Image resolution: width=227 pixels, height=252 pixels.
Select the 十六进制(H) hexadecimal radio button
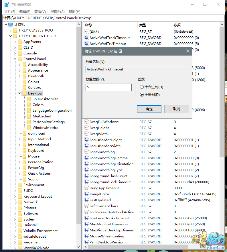coord(142,87)
